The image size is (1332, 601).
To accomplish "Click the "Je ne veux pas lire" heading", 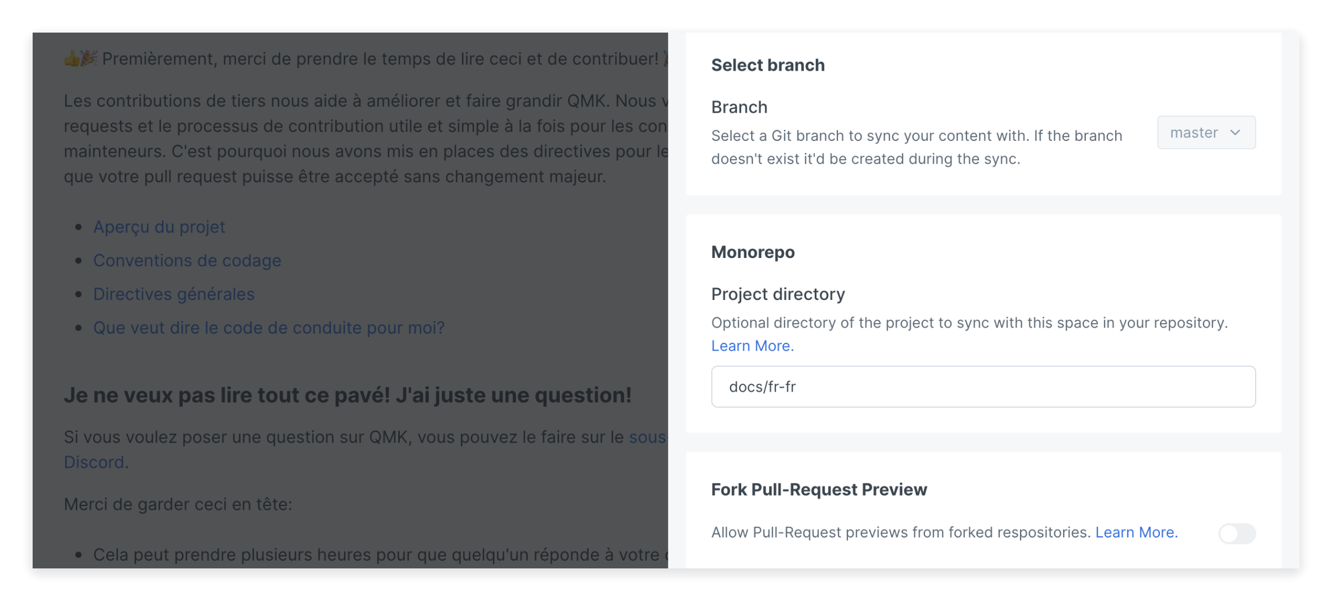I will (x=347, y=396).
